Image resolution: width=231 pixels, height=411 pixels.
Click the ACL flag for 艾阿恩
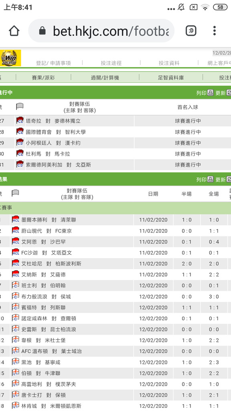coord(16,241)
